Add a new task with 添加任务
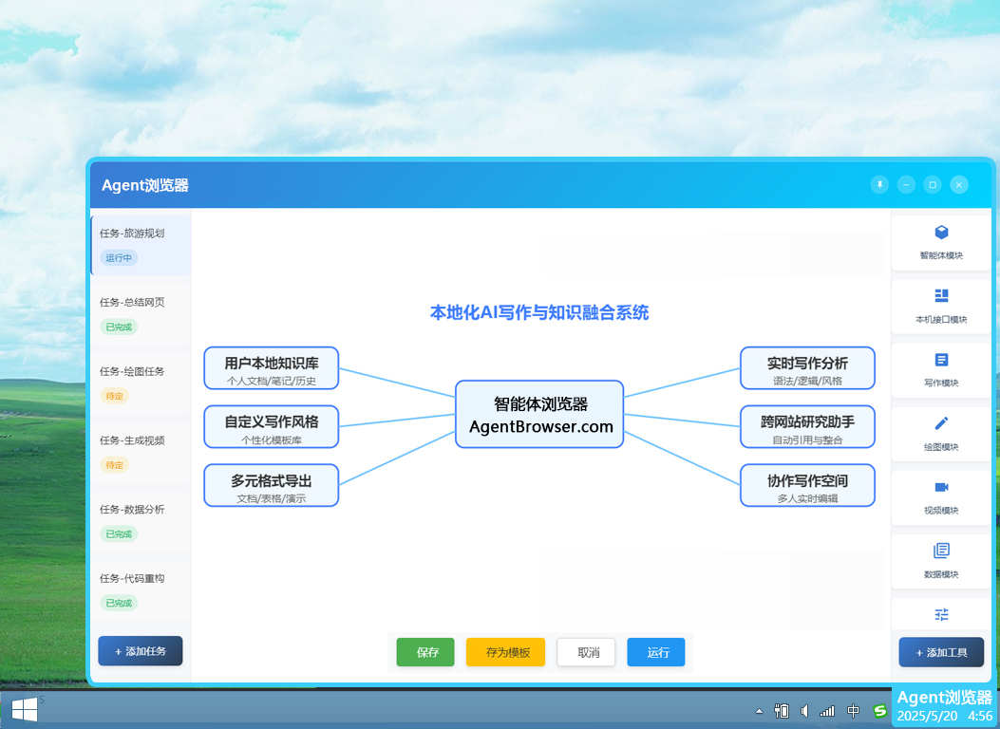 point(141,650)
